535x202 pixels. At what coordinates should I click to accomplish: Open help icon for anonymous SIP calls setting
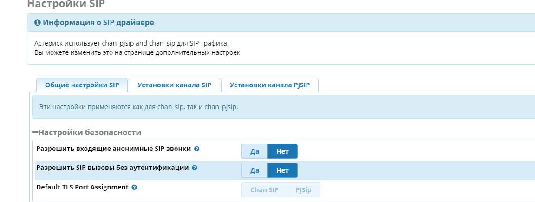196,149
